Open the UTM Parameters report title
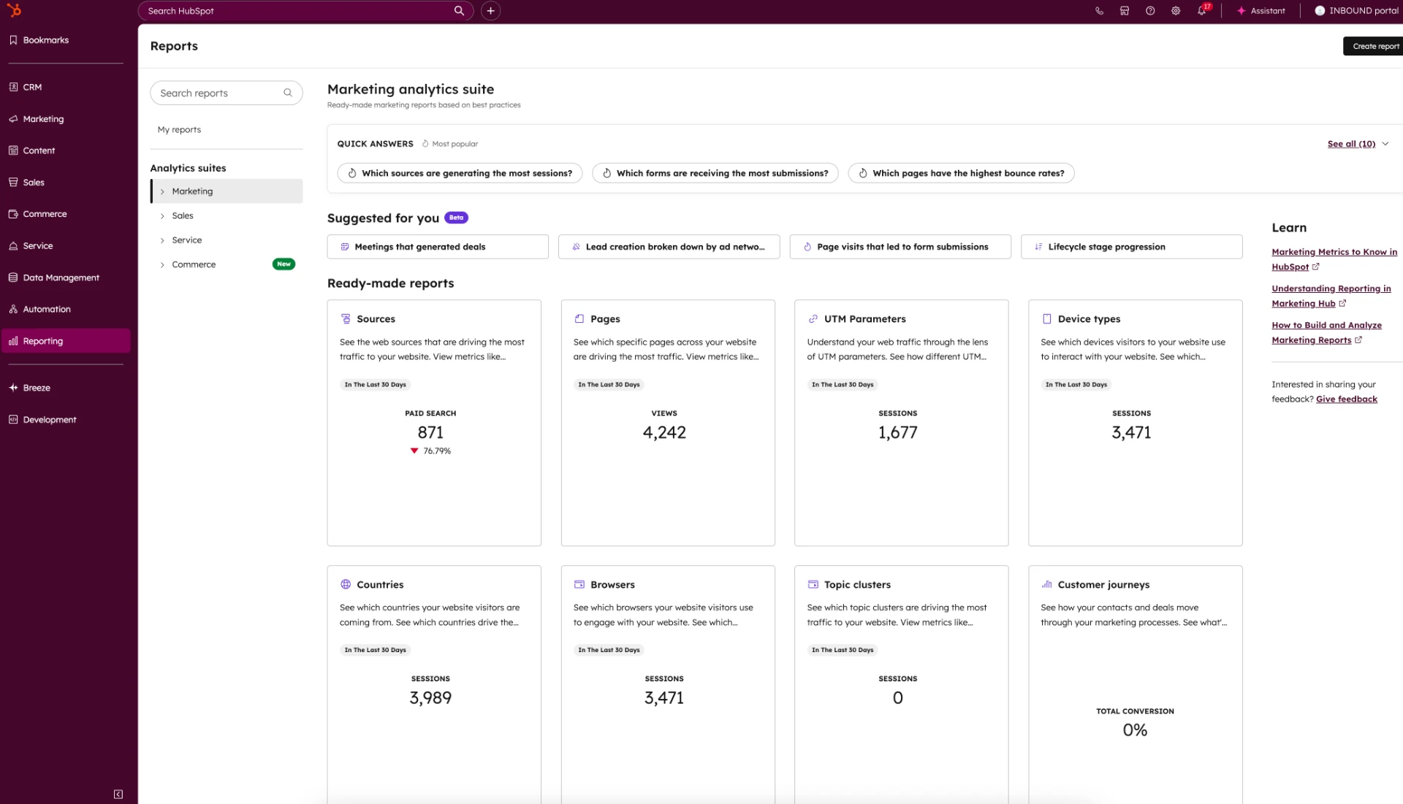Image resolution: width=1403 pixels, height=804 pixels. [x=864, y=319]
